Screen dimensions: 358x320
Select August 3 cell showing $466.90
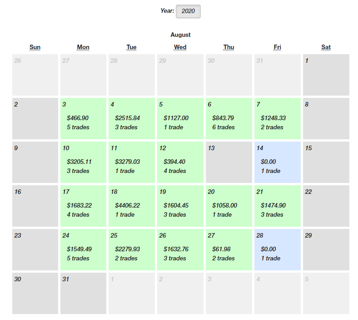[x=83, y=118]
